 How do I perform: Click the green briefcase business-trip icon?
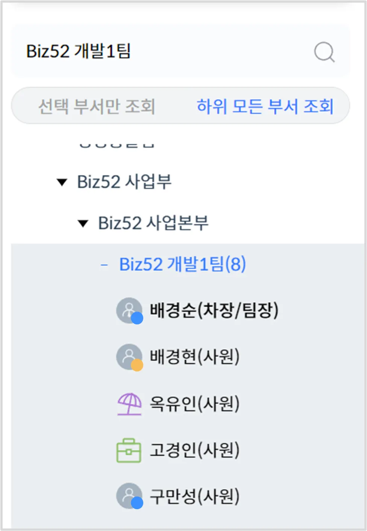point(129,450)
